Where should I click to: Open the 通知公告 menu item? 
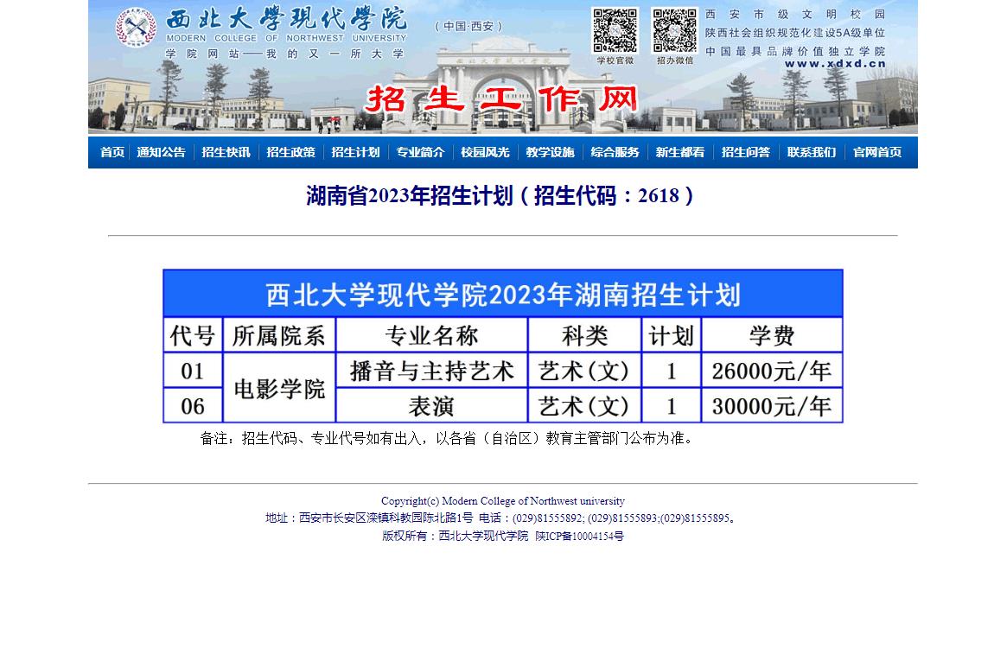pos(161,152)
